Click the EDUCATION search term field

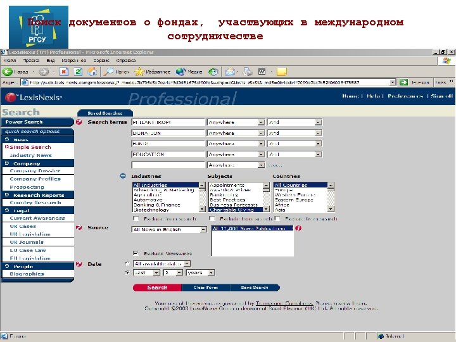pos(168,154)
